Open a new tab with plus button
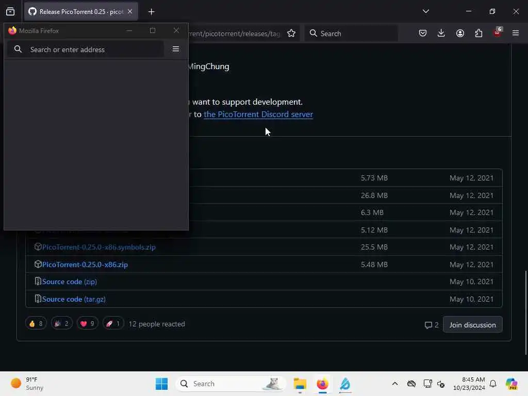 [151, 12]
